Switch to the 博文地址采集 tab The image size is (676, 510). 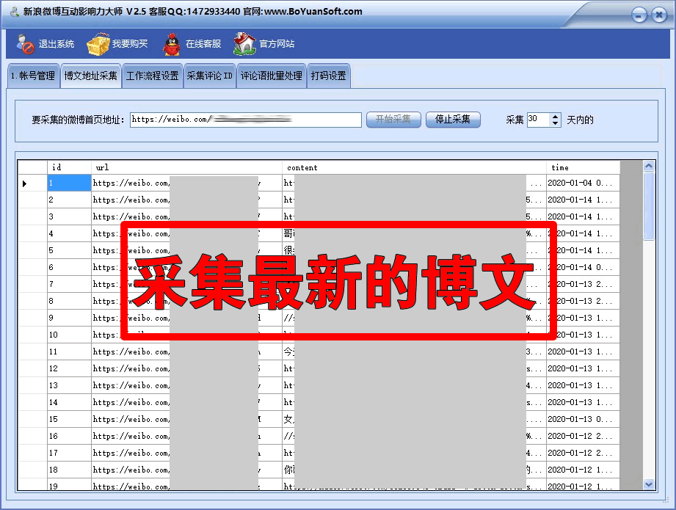pyautogui.click(x=91, y=76)
